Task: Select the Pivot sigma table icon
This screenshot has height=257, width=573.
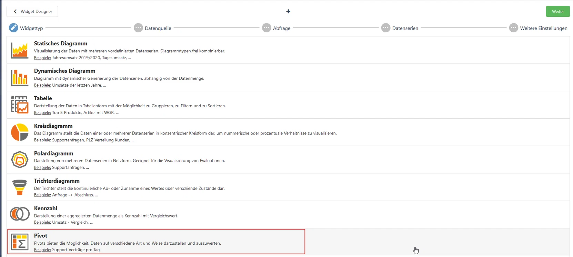Action: 20,242
